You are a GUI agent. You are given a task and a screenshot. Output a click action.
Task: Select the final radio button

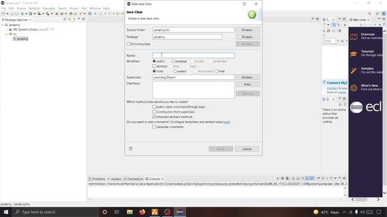click(216, 71)
